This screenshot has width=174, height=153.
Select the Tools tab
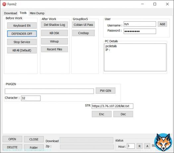(23, 13)
